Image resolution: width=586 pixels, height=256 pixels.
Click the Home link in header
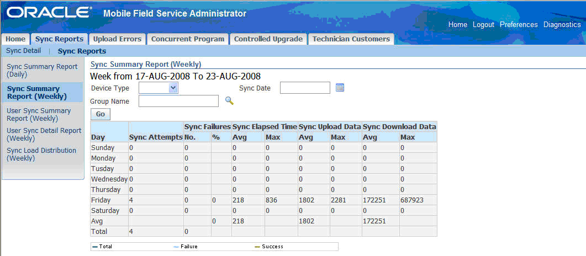click(x=458, y=25)
